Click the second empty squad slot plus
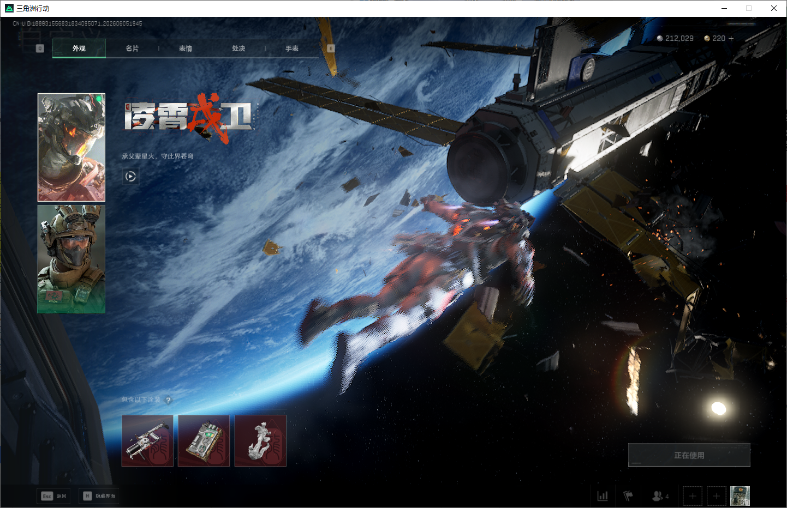This screenshot has height=508, width=787. (x=717, y=496)
